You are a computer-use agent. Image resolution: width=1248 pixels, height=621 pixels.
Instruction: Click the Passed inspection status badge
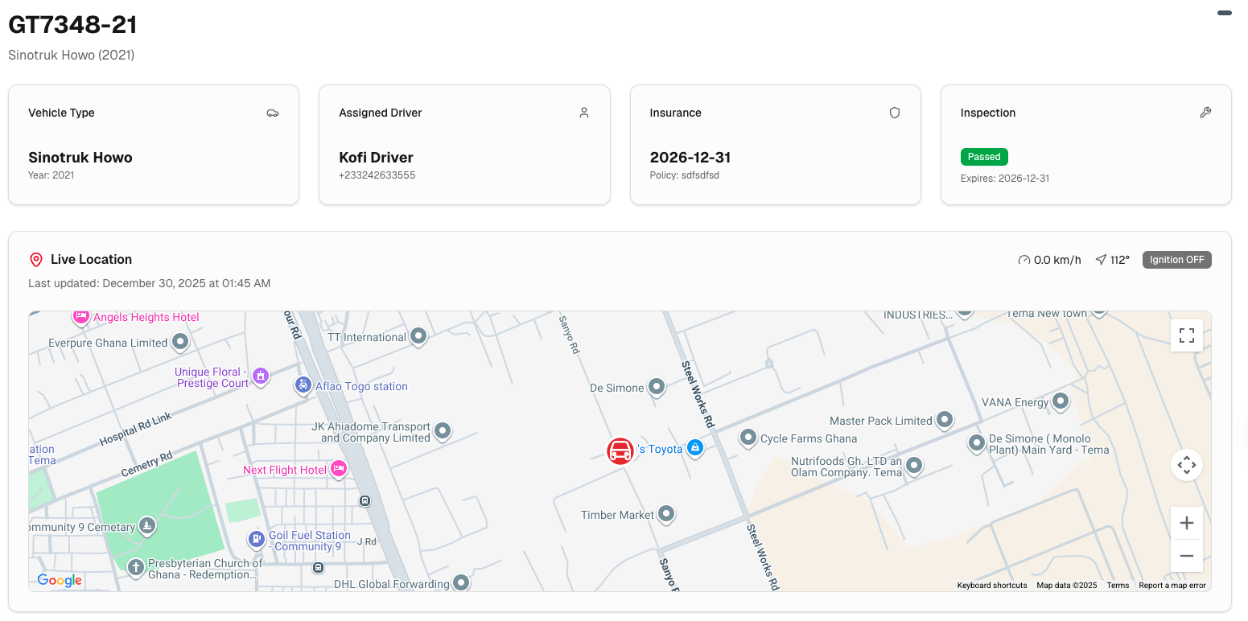pyautogui.click(x=984, y=156)
